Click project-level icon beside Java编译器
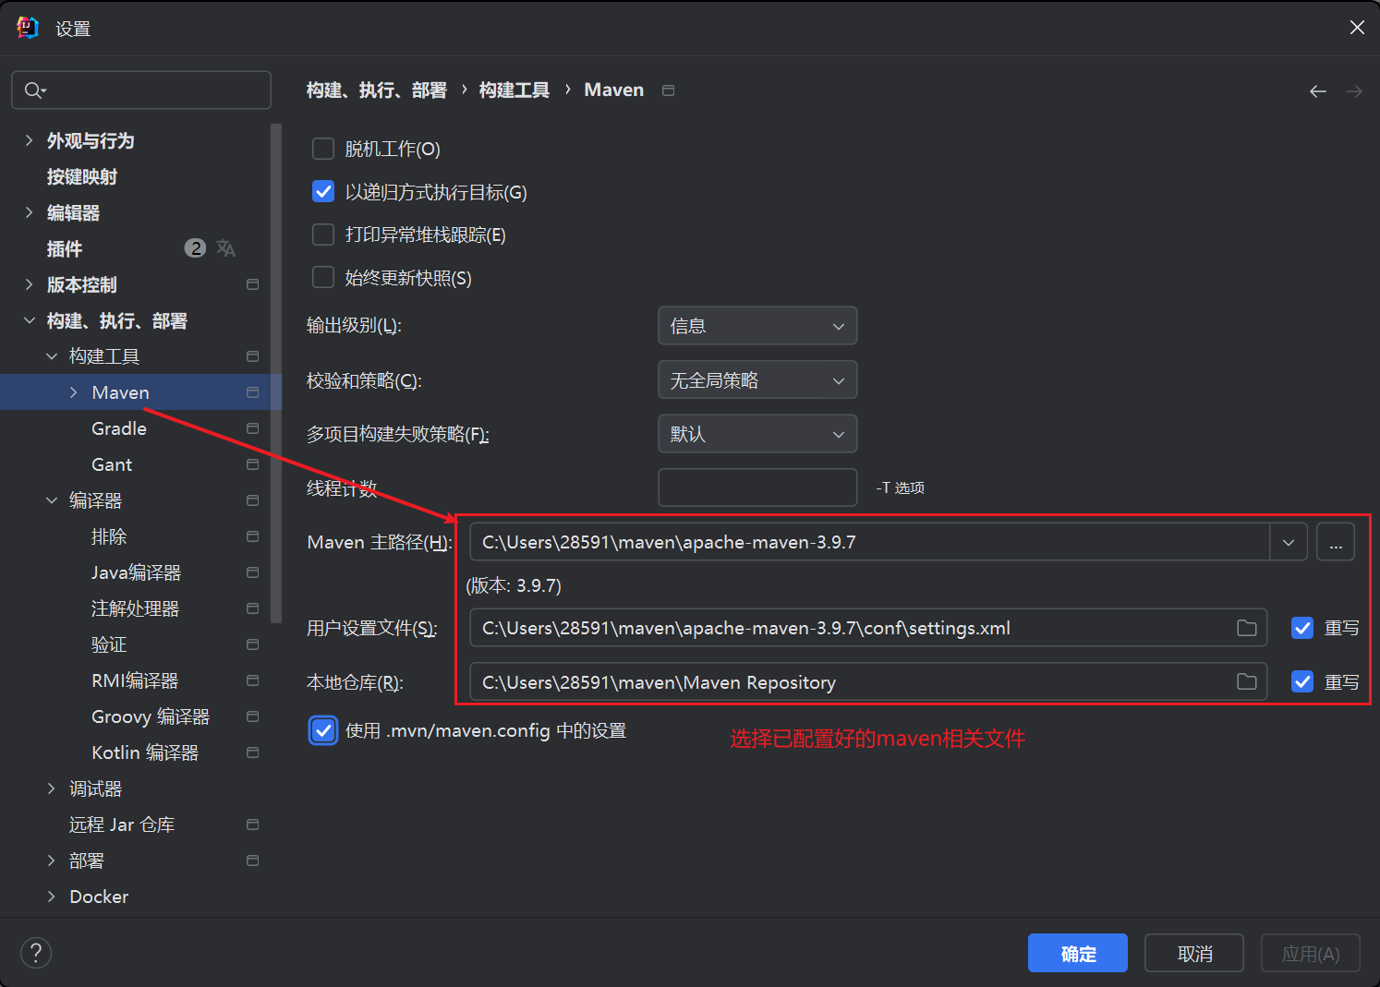The image size is (1380, 987). coord(252,572)
